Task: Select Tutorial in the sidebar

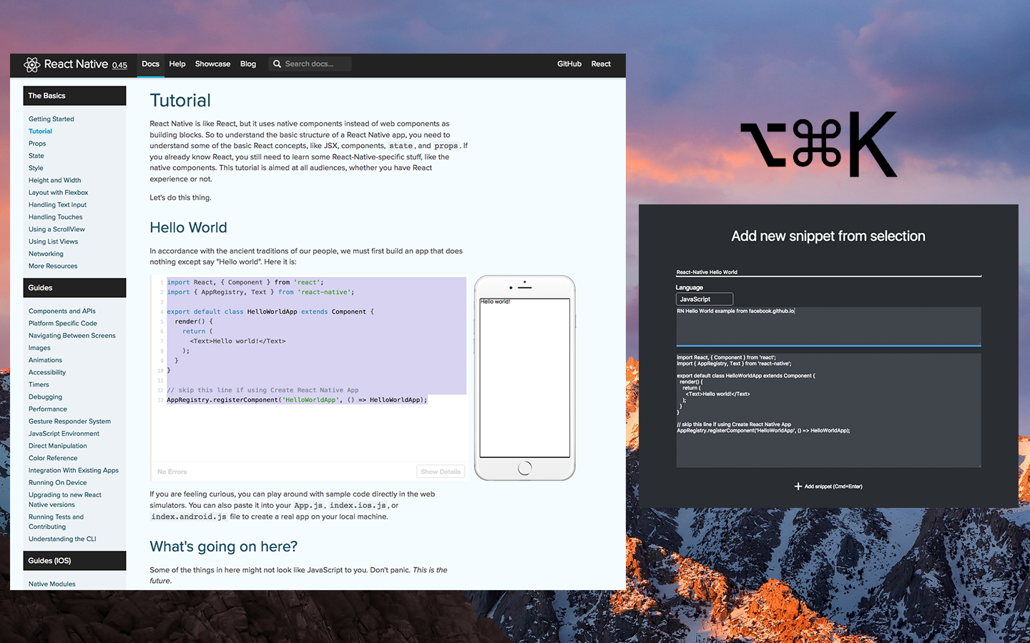Action: click(x=40, y=131)
